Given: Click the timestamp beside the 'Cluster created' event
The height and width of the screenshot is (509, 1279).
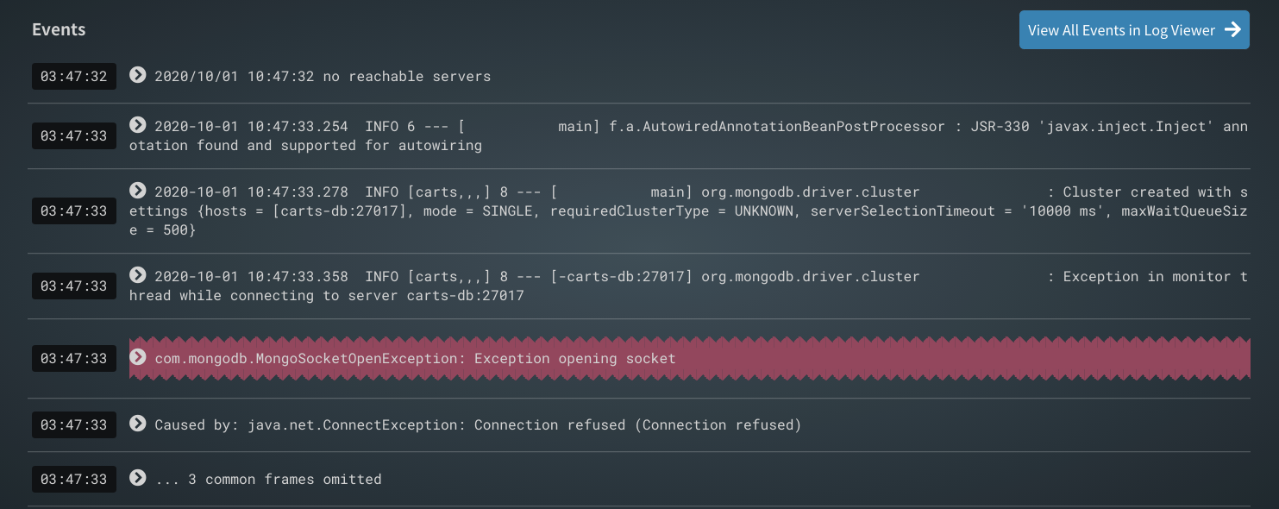Looking at the screenshot, I should pos(74,211).
